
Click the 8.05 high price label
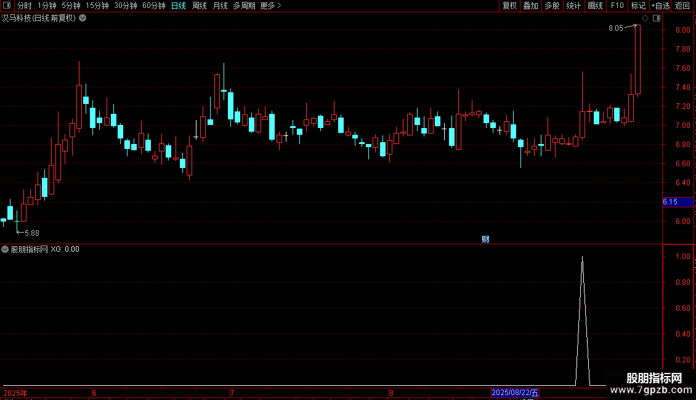click(616, 28)
